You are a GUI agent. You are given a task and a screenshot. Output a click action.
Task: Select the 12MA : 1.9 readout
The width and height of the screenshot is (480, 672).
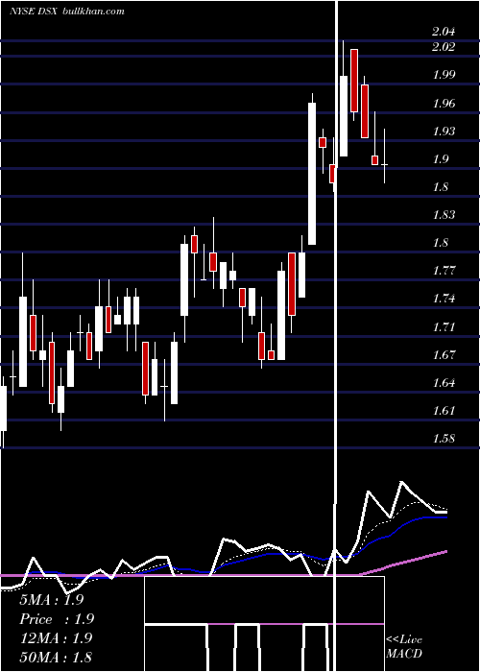(x=56, y=638)
